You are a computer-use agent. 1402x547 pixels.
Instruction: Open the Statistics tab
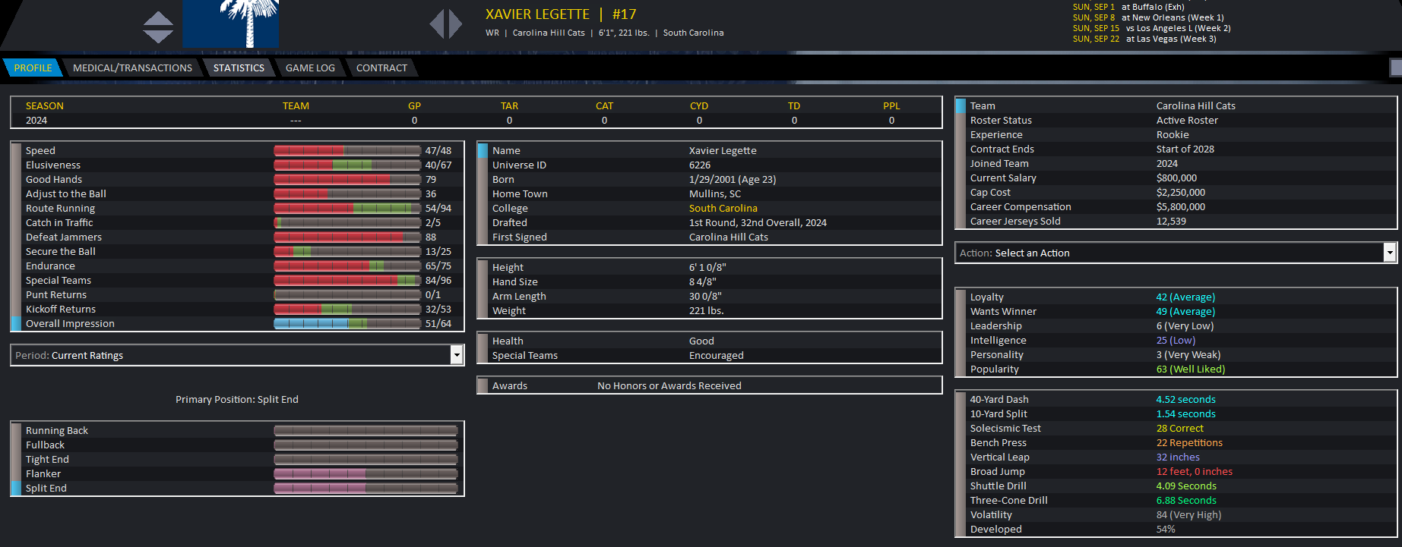click(x=239, y=68)
